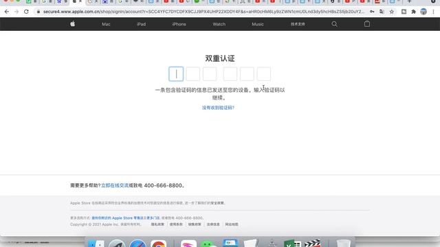Launch Google Chrome from the Dock
This screenshot has height=247, width=440.
[x=159, y=243]
